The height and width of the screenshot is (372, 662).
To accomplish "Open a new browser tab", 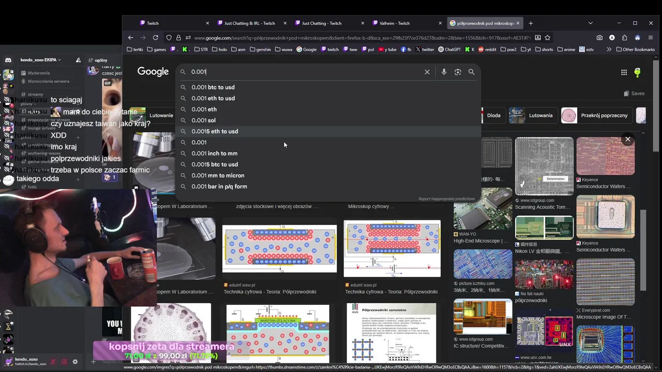I will point(531,23).
